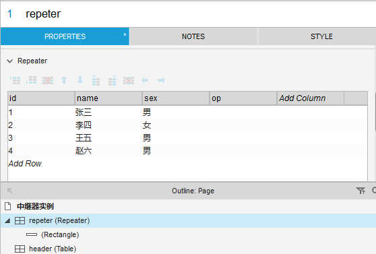Click the id cell with value 2
This screenshot has height=254, width=376.
point(41,125)
